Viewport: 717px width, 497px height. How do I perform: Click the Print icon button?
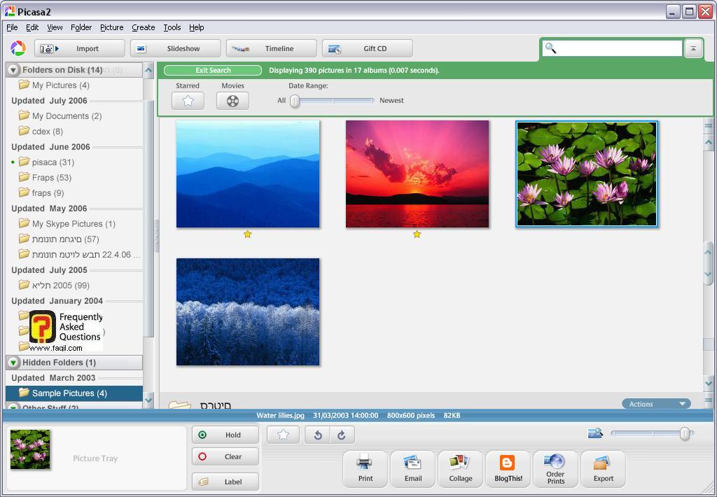pos(366,468)
